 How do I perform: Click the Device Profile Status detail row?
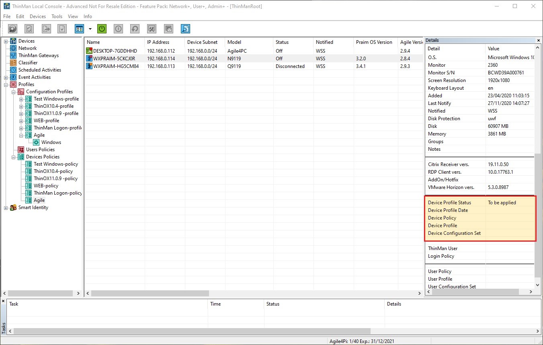480,203
